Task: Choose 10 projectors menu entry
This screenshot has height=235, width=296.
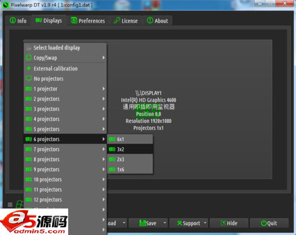Action: tap(65, 179)
